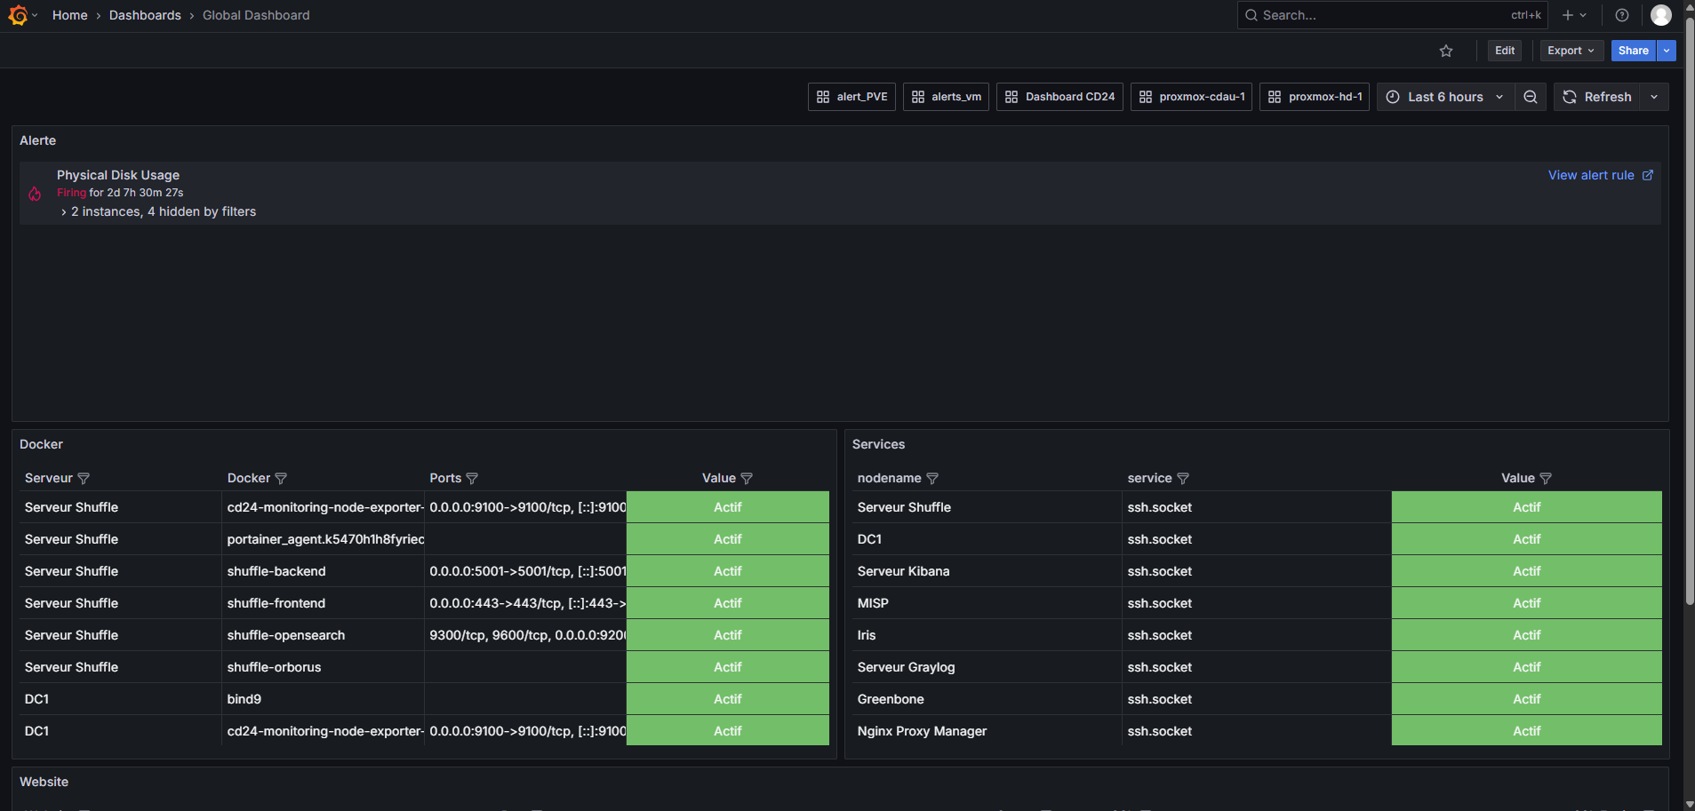This screenshot has height=811, width=1695.
Task: Click the Refresh button
Action: [1597, 97]
